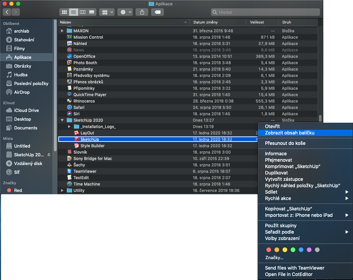Open Hudba in the sidebar
The height and width of the screenshot is (280, 353).
(x=27, y=75)
